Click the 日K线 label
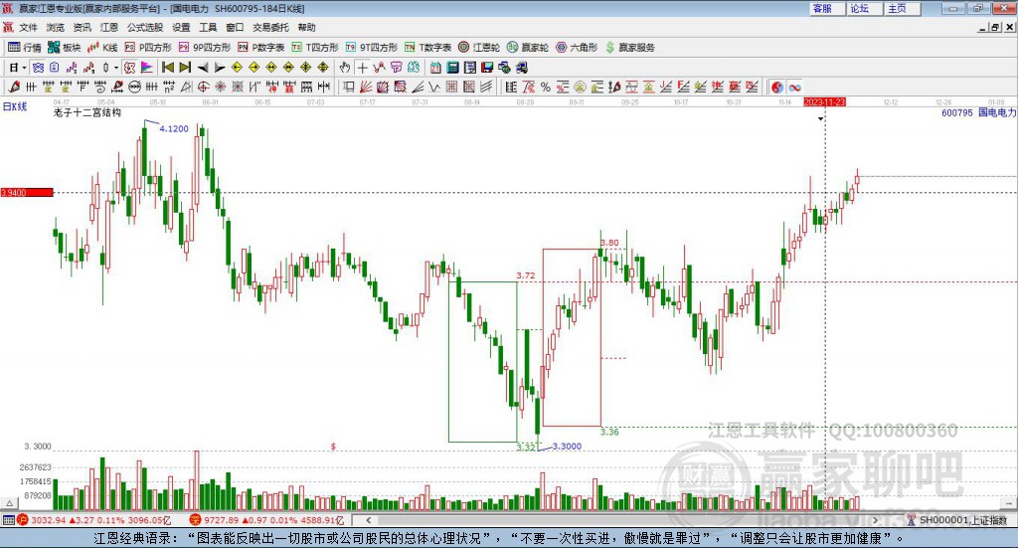1018x548 pixels. [x=14, y=106]
